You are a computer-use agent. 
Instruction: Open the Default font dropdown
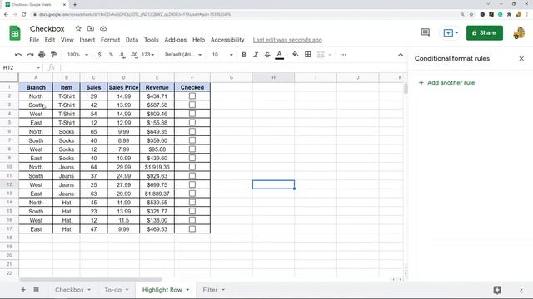tap(183, 55)
